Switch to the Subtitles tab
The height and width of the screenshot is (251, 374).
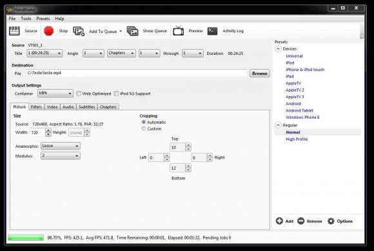pos(87,107)
